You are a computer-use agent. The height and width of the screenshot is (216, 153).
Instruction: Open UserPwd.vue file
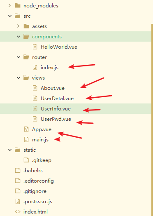pyautogui.click(x=56, y=119)
